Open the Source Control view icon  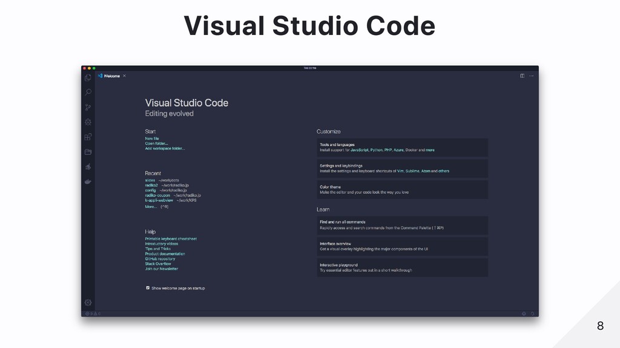coord(88,108)
